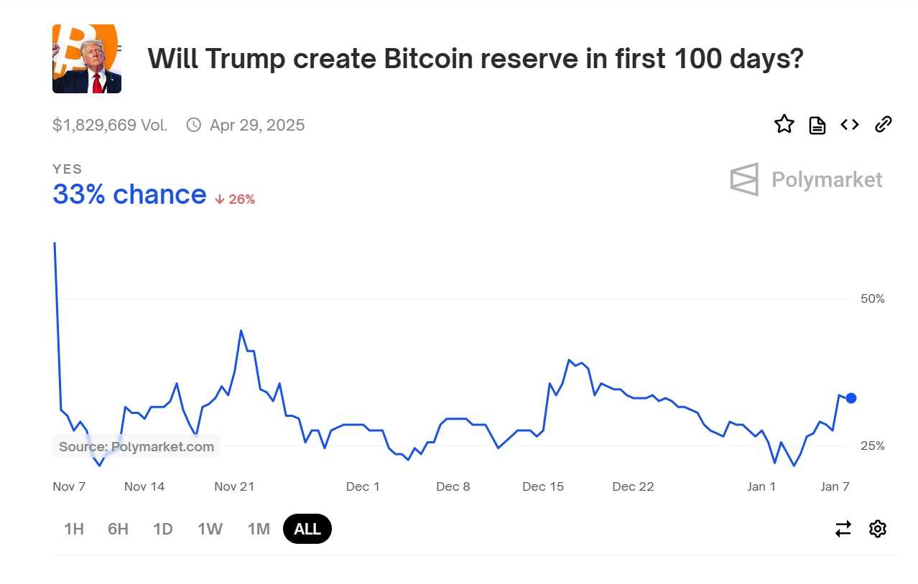Click the Source: Polymarket.com label
This screenshot has height=584, width=918.
[136, 447]
